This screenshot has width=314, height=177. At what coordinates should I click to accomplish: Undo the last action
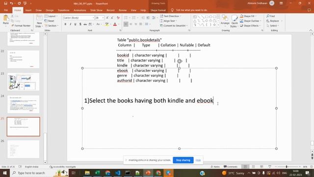tap(11, 3)
